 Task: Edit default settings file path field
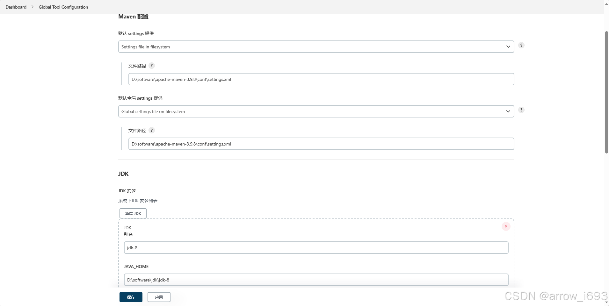click(x=321, y=79)
